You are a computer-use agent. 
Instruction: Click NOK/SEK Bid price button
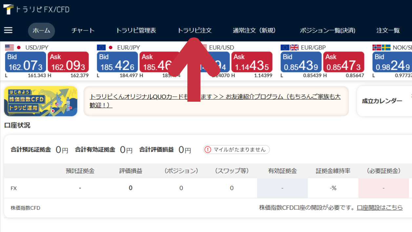[x=392, y=62]
